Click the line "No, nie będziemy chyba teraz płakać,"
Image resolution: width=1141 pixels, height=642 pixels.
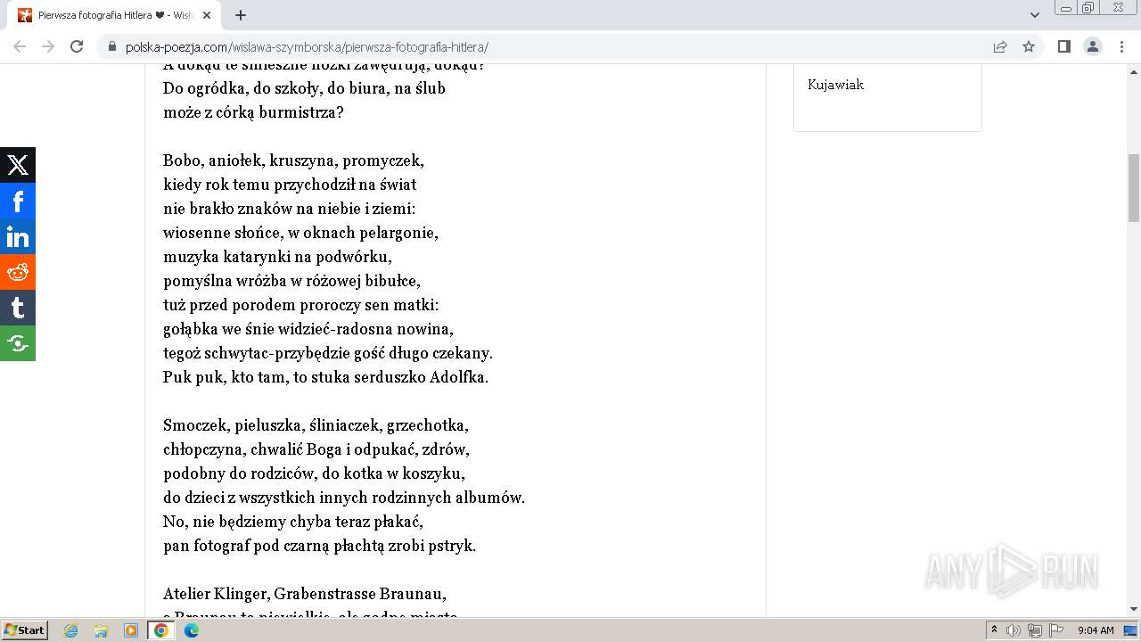click(293, 522)
